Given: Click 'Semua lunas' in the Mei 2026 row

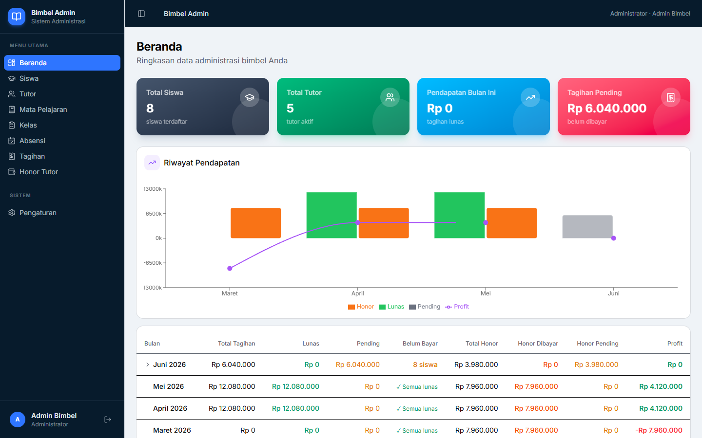Looking at the screenshot, I should click(x=417, y=387).
